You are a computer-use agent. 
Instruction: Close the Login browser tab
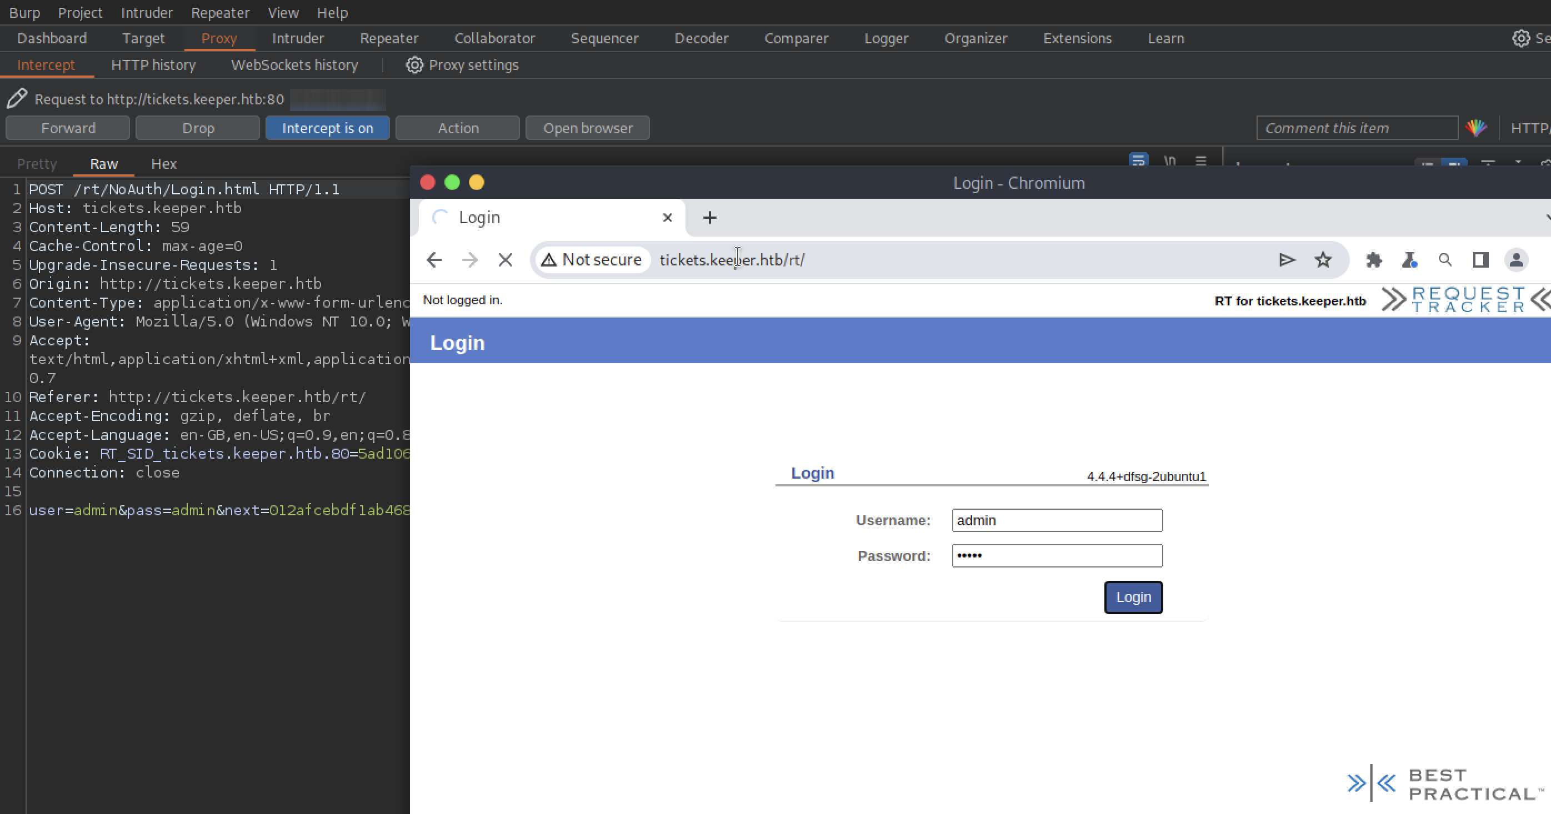point(667,218)
